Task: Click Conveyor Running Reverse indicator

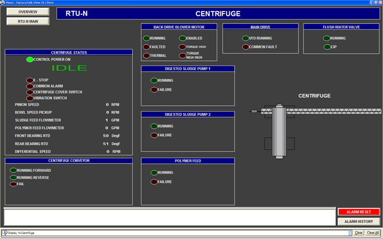Action: pyautogui.click(x=13, y=177)
